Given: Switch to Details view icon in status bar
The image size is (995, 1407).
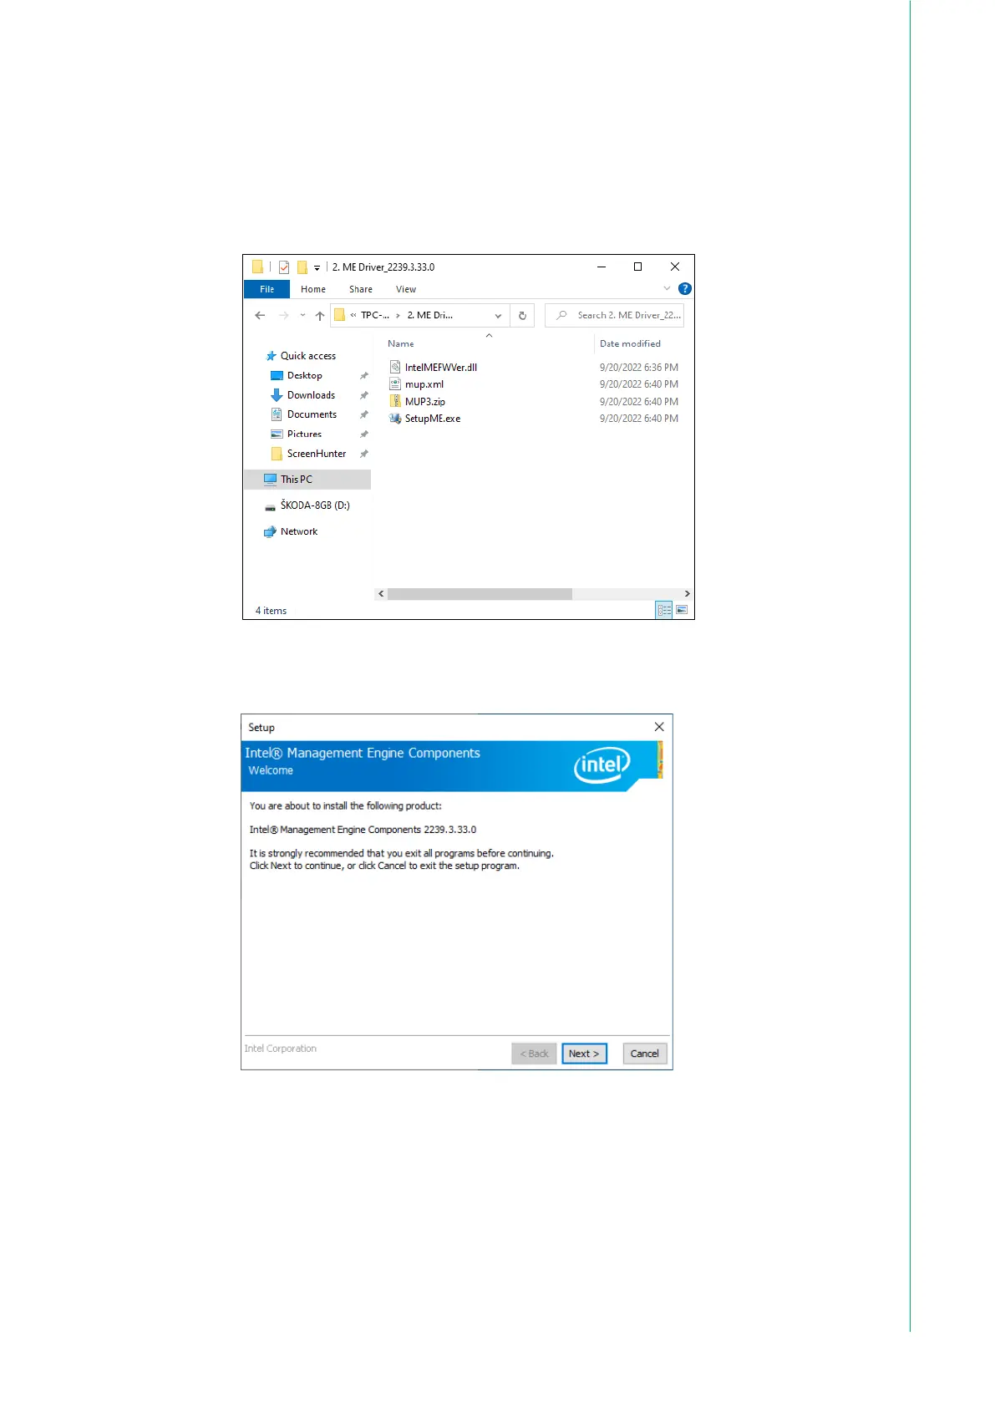Looking at the screenshot, I should 664,610.
